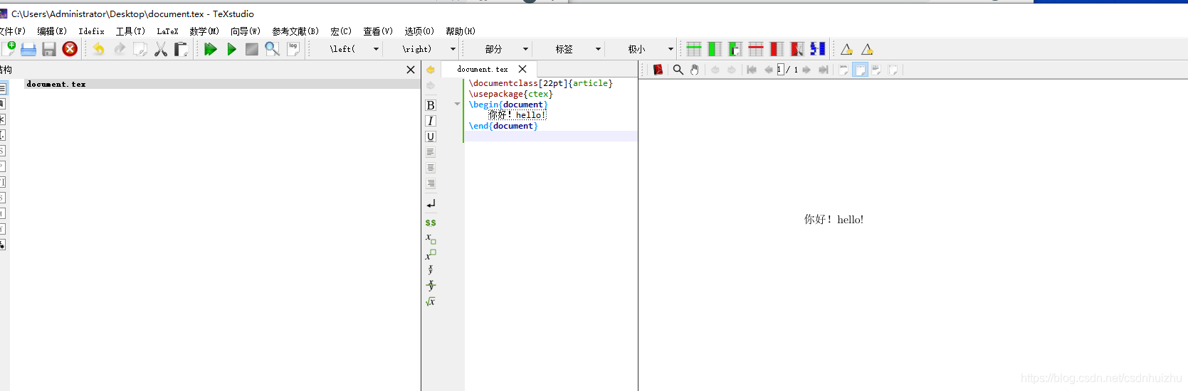Apply italic with the I icon
This screenshot has width=1188, height=391.
point(431,121)
